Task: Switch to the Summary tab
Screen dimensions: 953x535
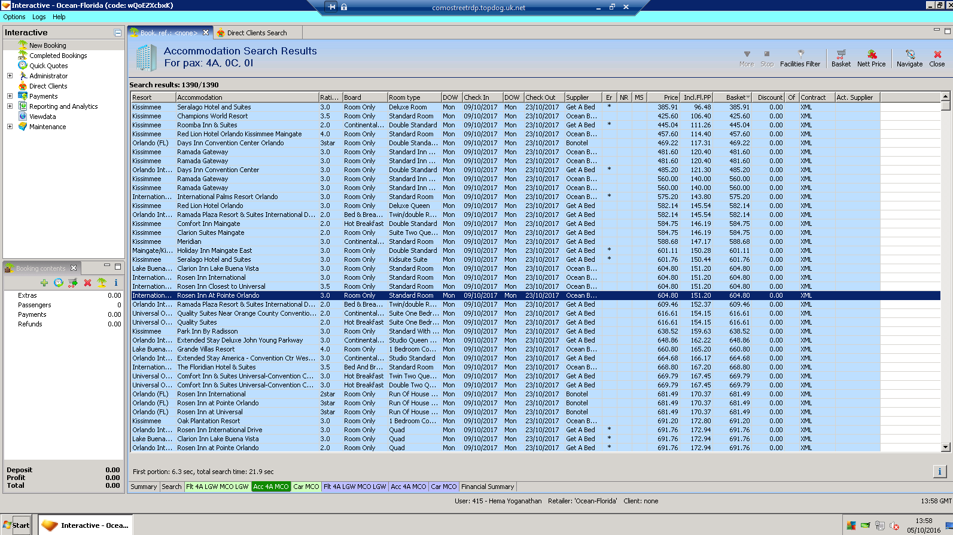Action: (x=144, y=487)
